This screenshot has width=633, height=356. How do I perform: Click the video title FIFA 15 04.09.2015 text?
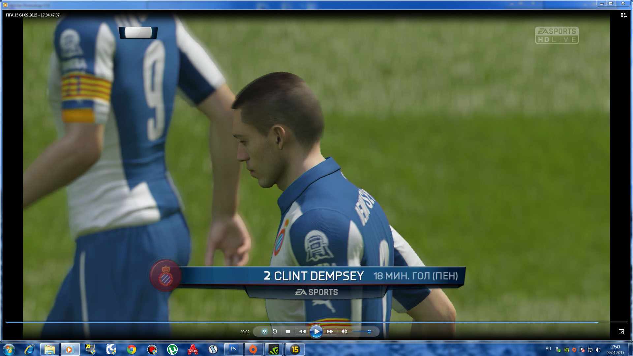(33, 15)
